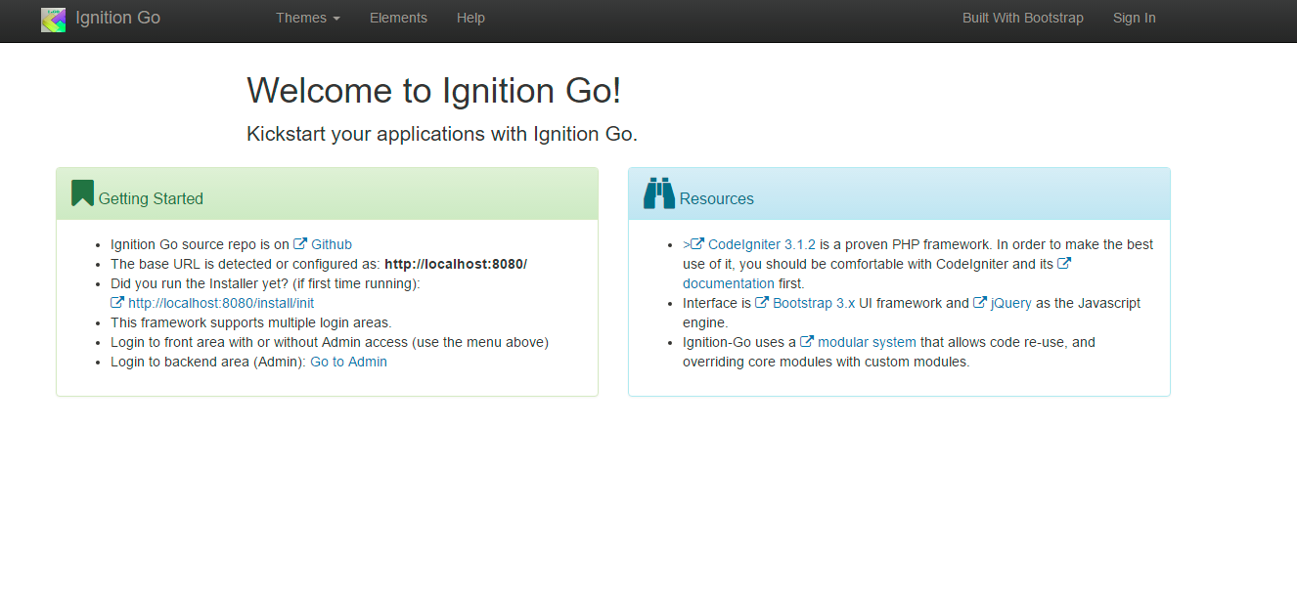Click the Built With Bootstrap link
The image size is (1297, 599).
click(1022, 18)
